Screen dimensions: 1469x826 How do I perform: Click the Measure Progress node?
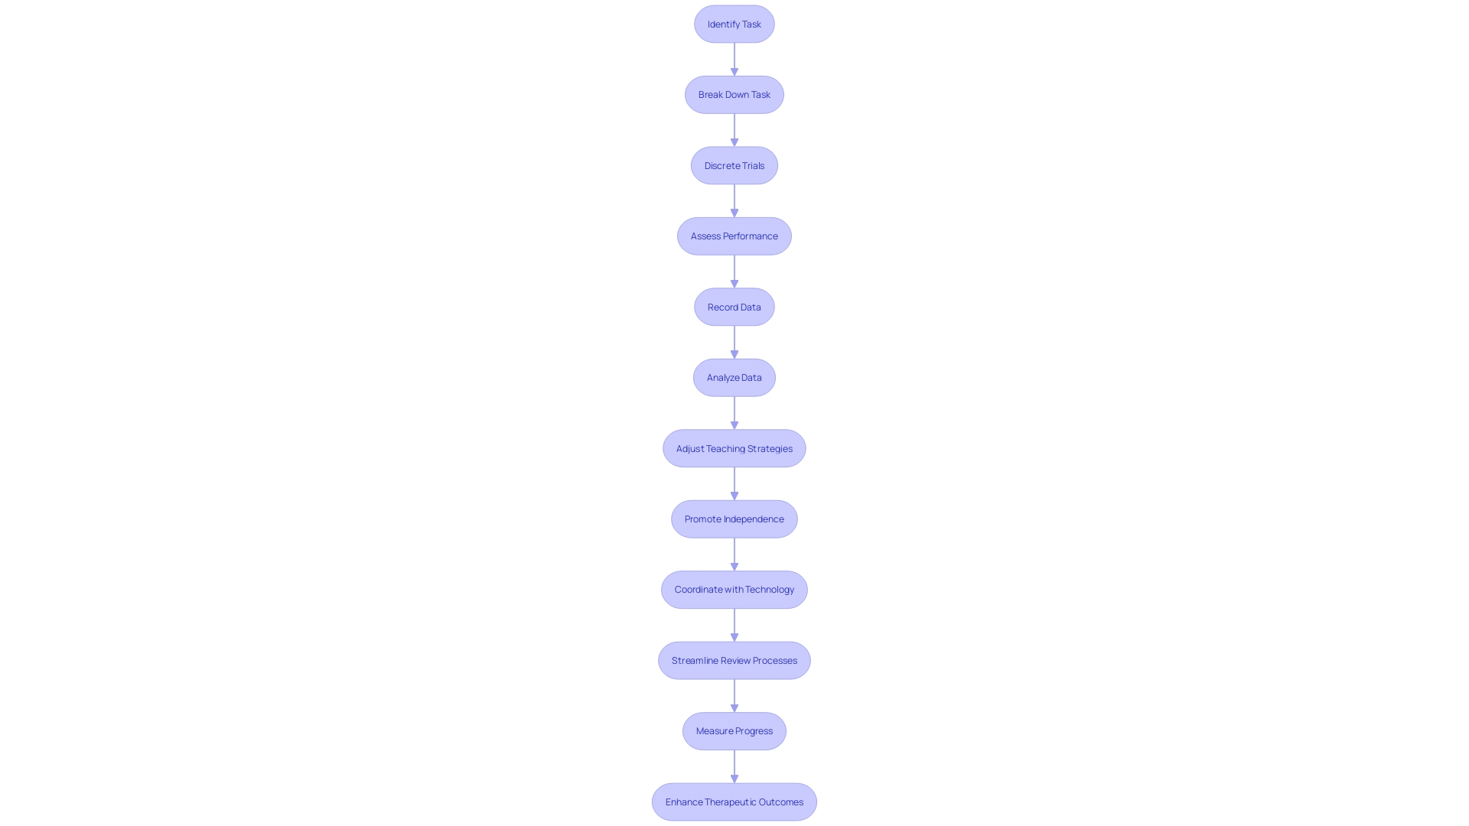pyautogui.click(x=734, y=730)
